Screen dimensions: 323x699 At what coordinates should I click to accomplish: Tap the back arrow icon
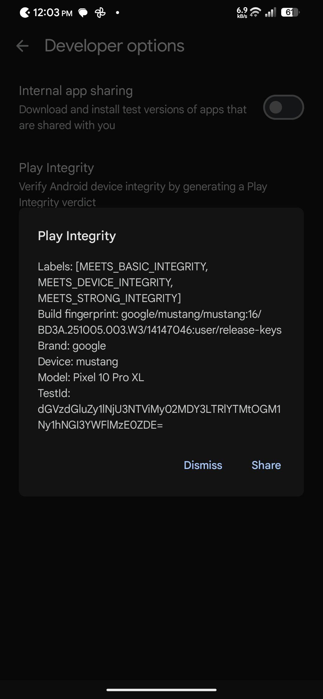[x=22, y=46]
